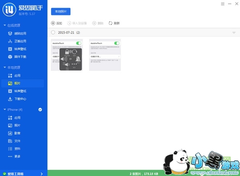Click the 刷新 refresh button
This screenshot has height=176, width=240.
[114, 23]
